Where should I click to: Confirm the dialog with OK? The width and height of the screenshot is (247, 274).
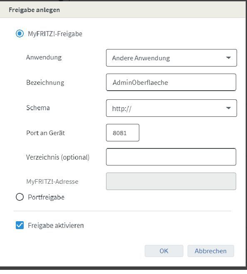click(x=164, y=251)
